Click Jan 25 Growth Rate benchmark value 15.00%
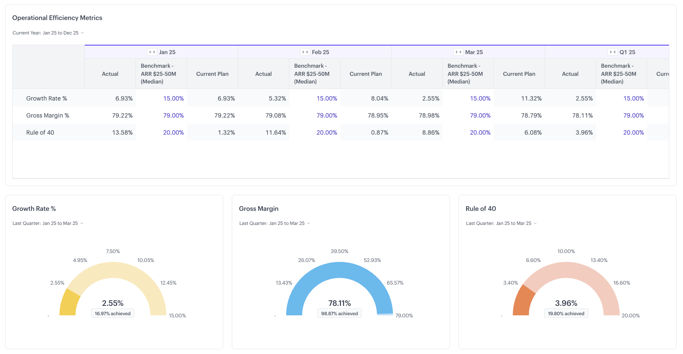Image resolution: width=683 pixels, height=354 pixels. tap(173, 98)
